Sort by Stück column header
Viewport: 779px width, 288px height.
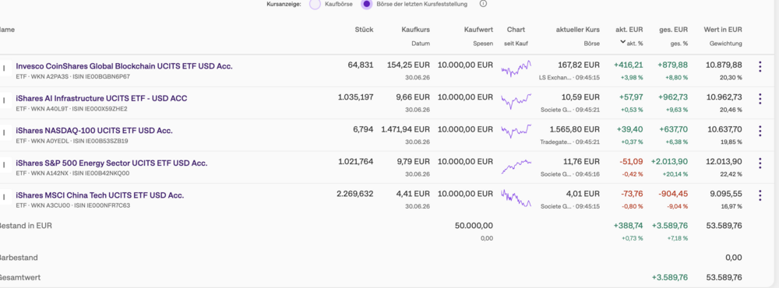[364, 30]
